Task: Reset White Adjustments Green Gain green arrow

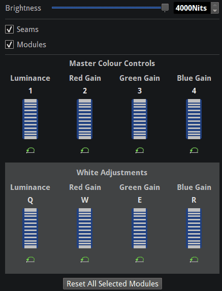Action: (140, 260)
